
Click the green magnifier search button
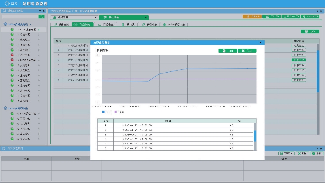[x=41, y=16]
